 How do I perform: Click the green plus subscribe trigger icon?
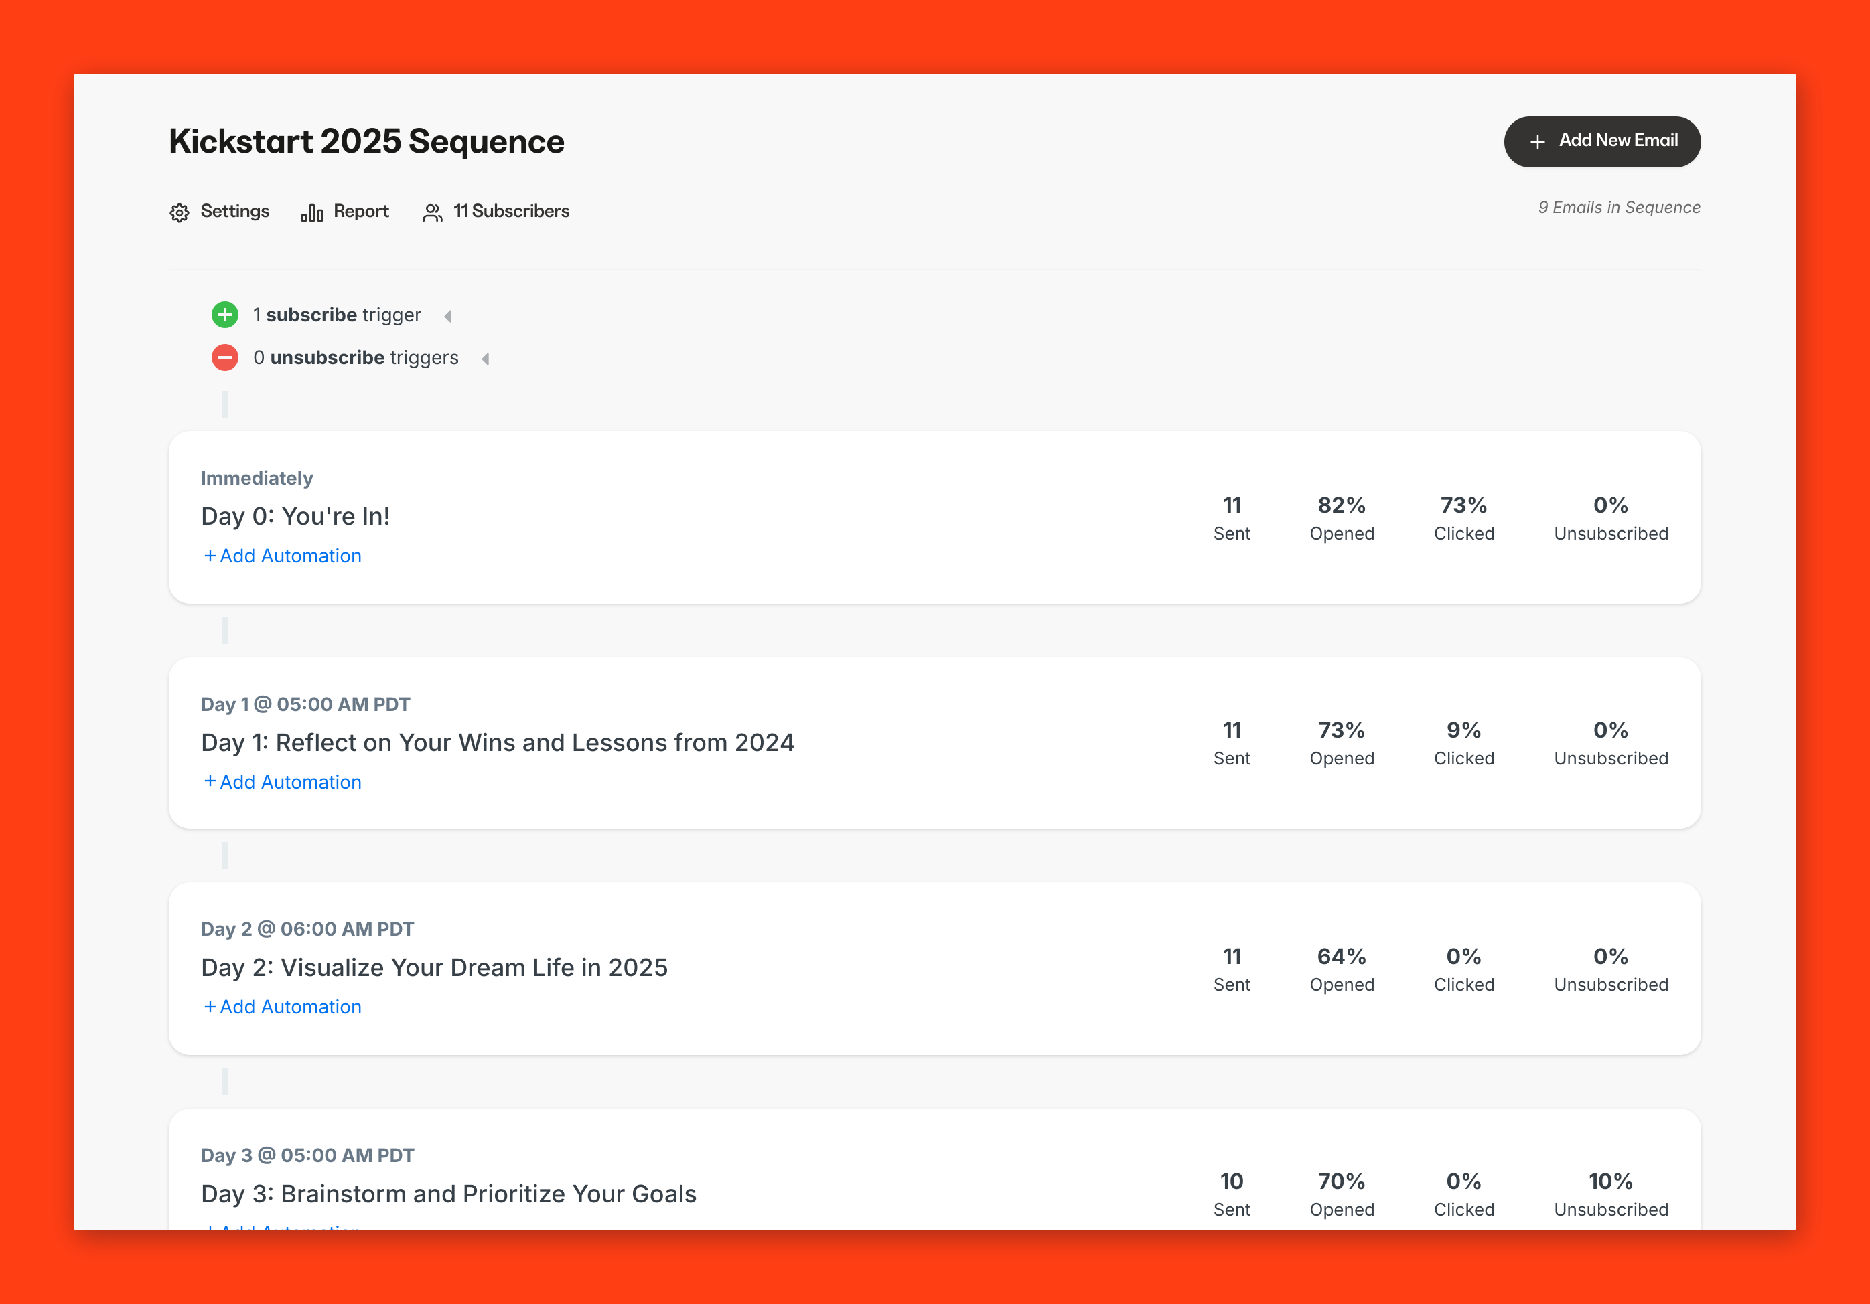coord(225,314)
